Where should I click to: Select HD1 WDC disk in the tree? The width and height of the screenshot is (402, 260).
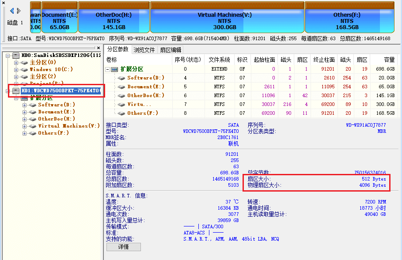tap(61, 91)
